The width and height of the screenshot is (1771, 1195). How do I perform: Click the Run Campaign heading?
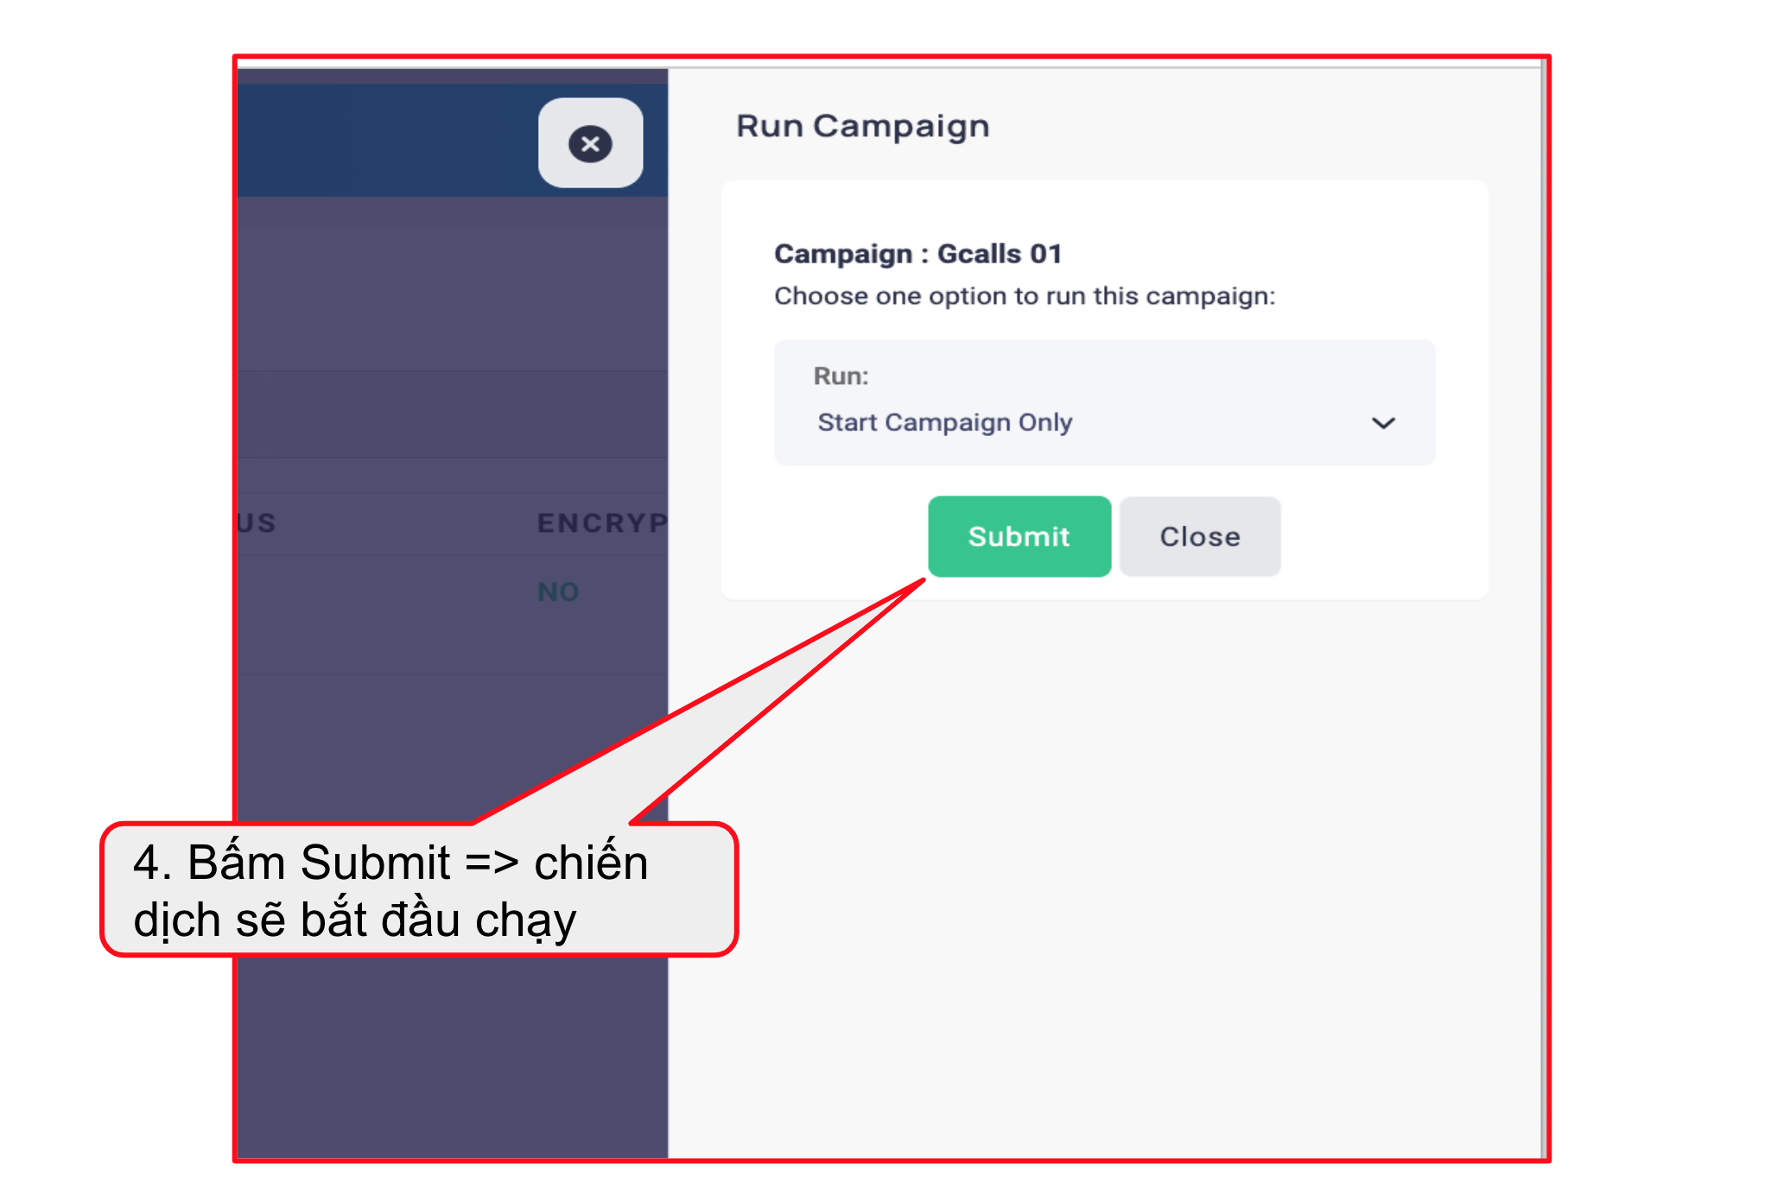coord(862,126)
